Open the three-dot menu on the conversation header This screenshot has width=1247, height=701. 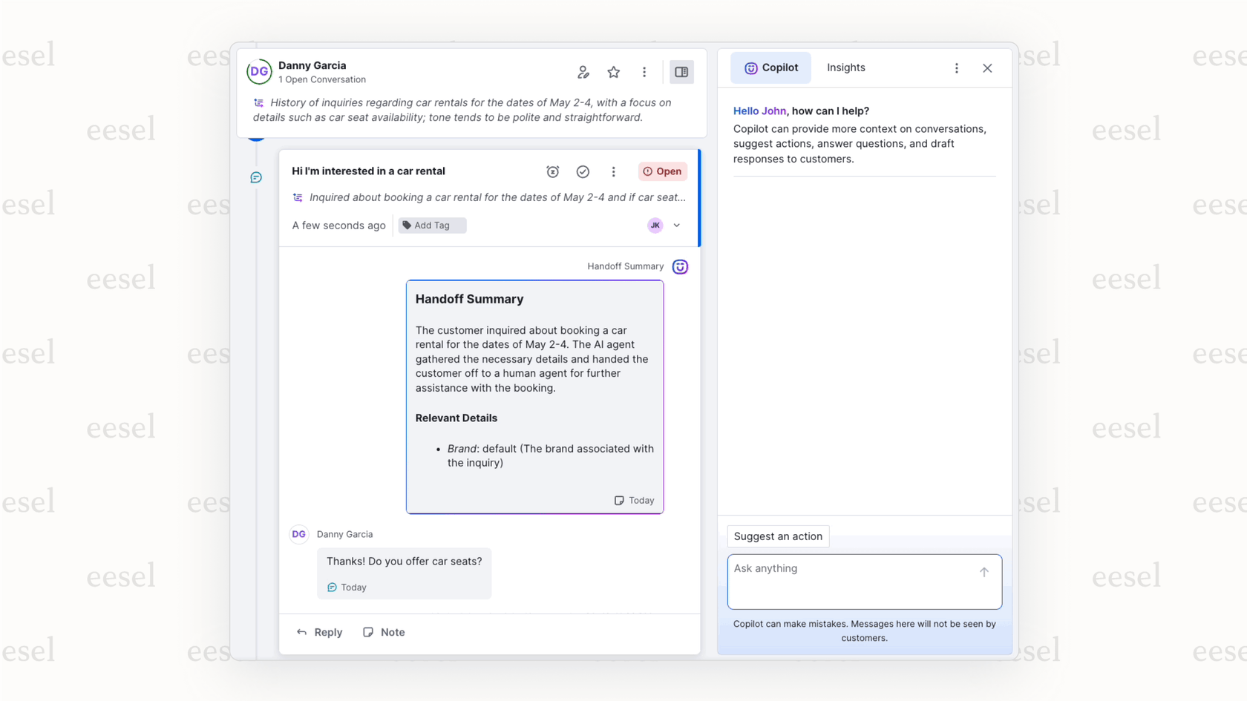point(644,72)
